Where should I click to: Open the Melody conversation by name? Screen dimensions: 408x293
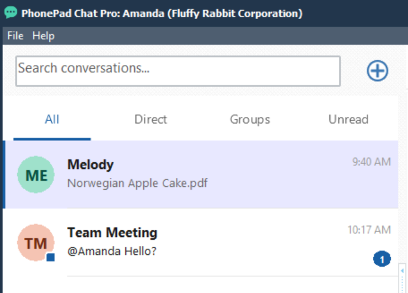[x=90, y=165]
